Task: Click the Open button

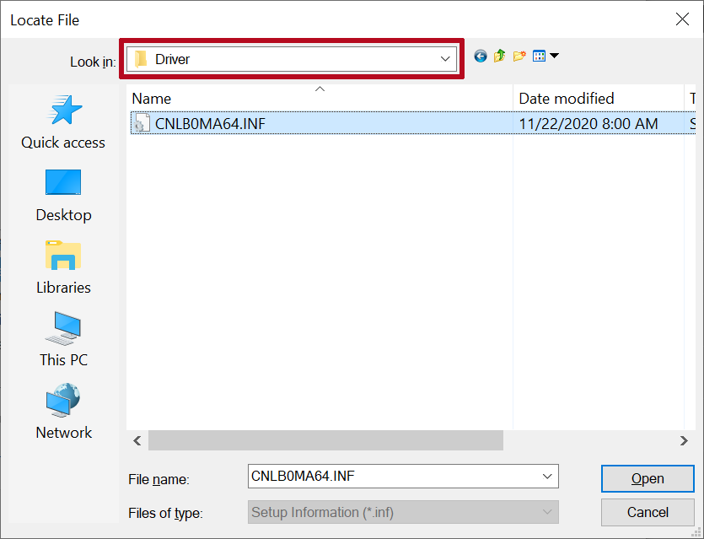Action: coord(648,479)
